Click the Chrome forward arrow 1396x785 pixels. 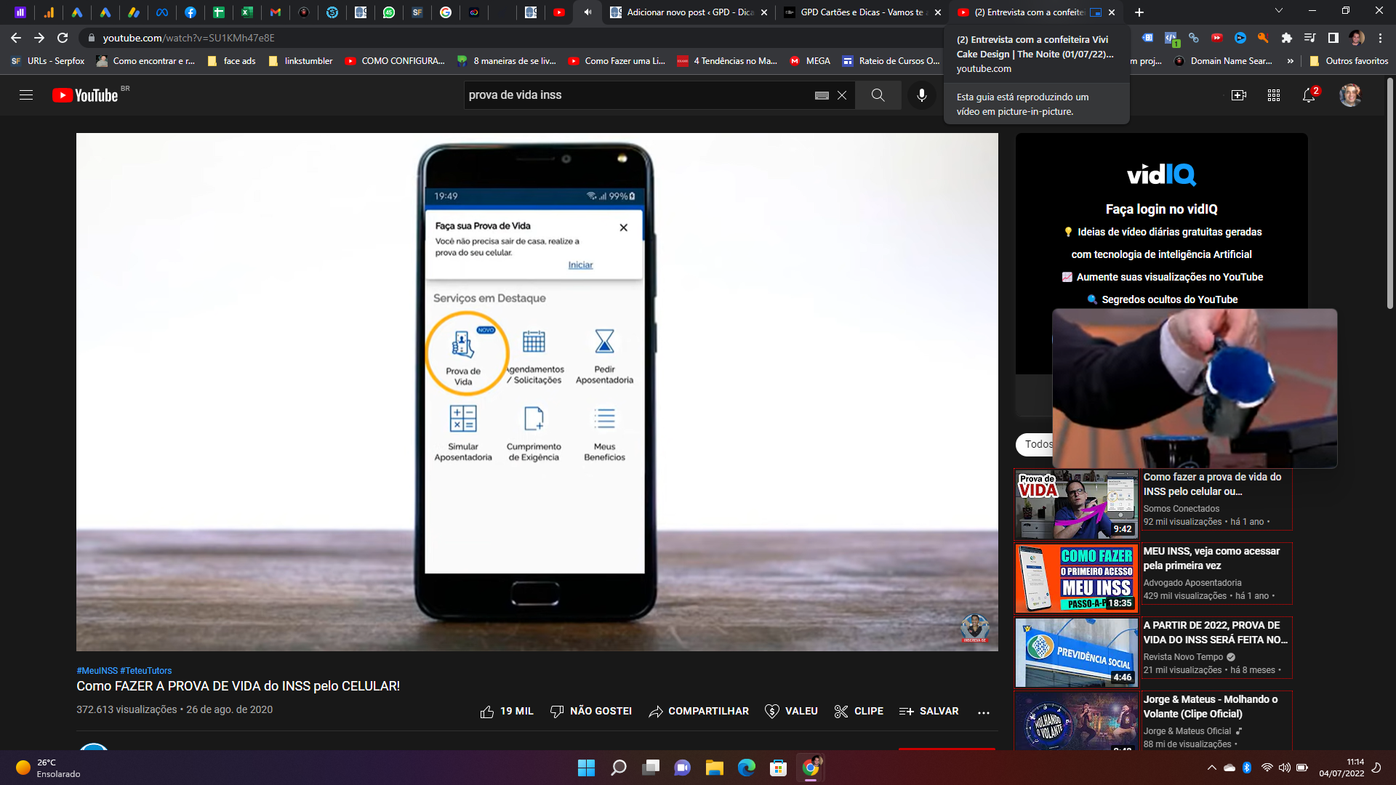(x=39, y=38)
